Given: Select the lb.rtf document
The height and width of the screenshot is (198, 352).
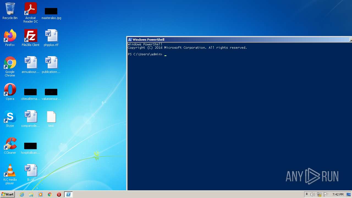Looking at the screenshot, I should (x=31, y=173).
